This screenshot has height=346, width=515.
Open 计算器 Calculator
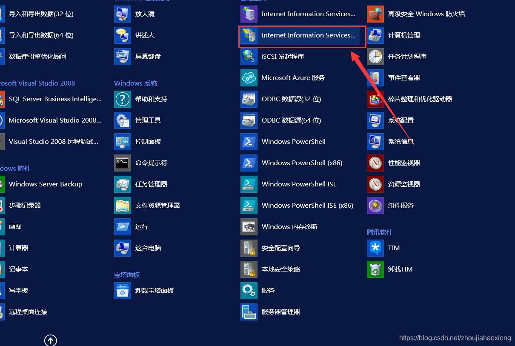[x=19, y=248]
